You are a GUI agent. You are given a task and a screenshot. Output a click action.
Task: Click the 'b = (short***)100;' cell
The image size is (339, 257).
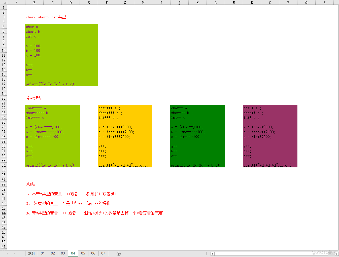pos(116,132)
